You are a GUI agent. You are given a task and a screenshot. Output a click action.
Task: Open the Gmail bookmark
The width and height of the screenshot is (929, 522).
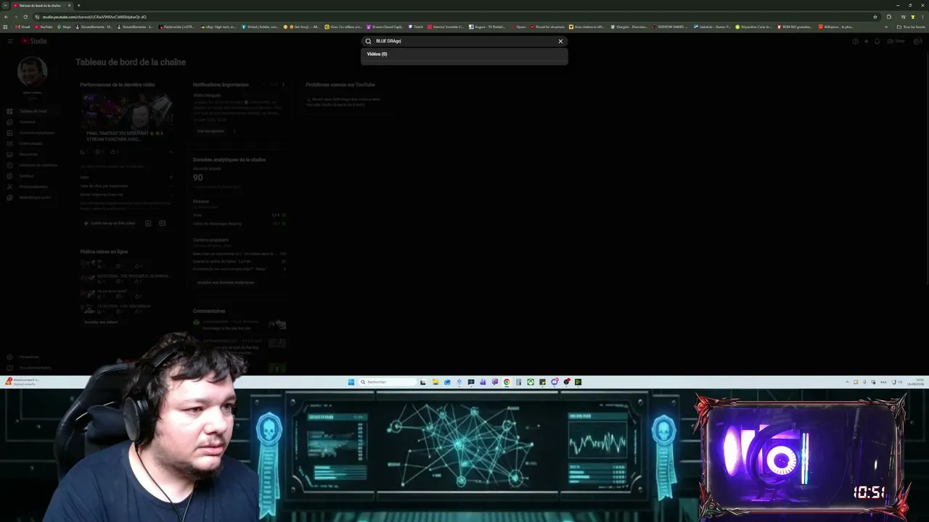coord(21,27)
